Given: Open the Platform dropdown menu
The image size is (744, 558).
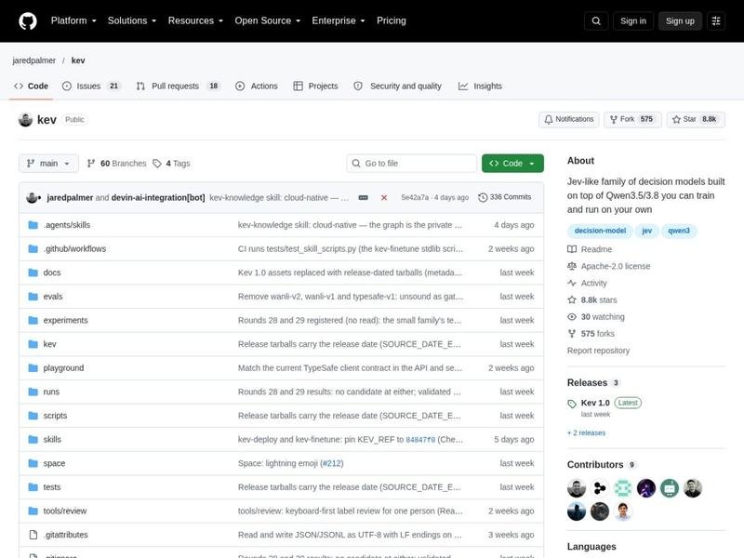Looking at the screenshot, I should [73, 20].
